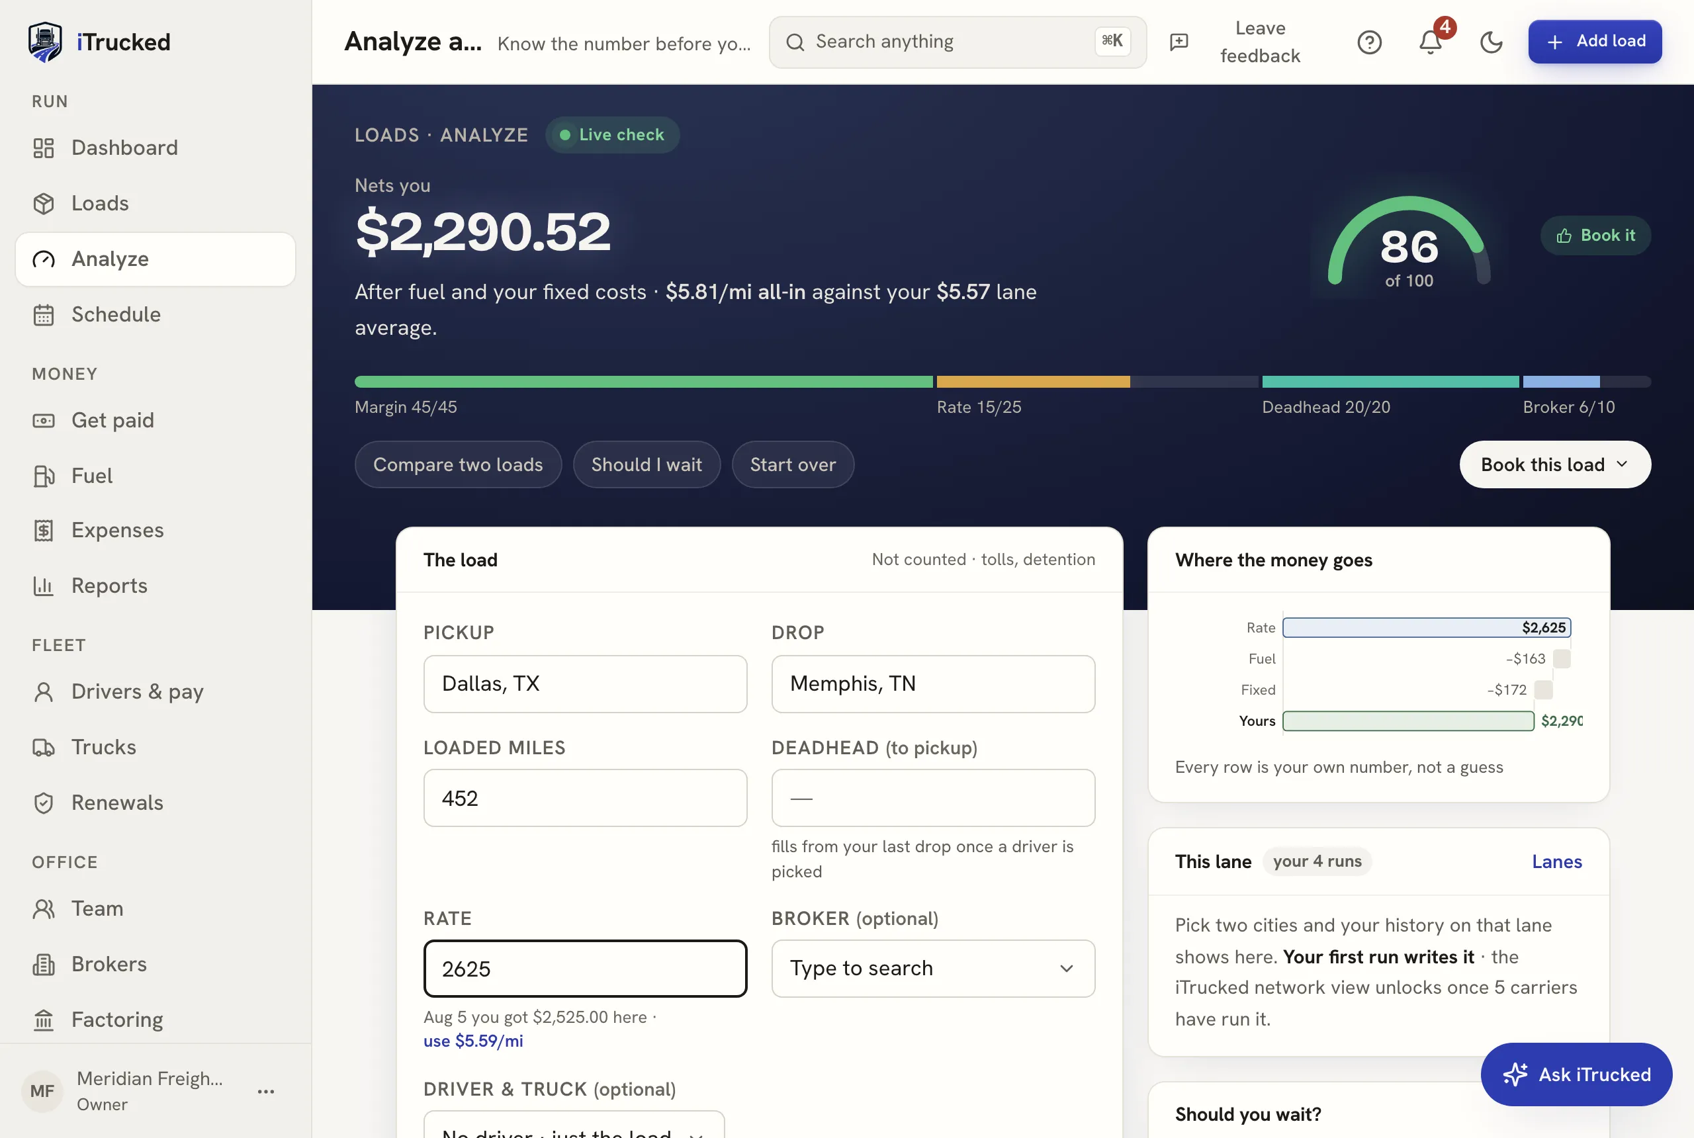Screen dimensions: 1694x1138
Task: Open the Fuel page
Action: pos(156,475)
